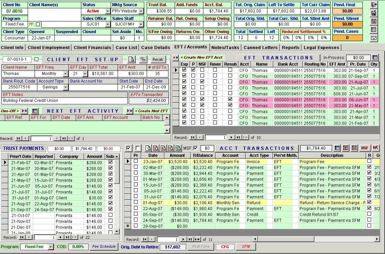Screen dimensions: 385x254
Task: Click the envelope icon in right toolbar
Action: point(374,38)
